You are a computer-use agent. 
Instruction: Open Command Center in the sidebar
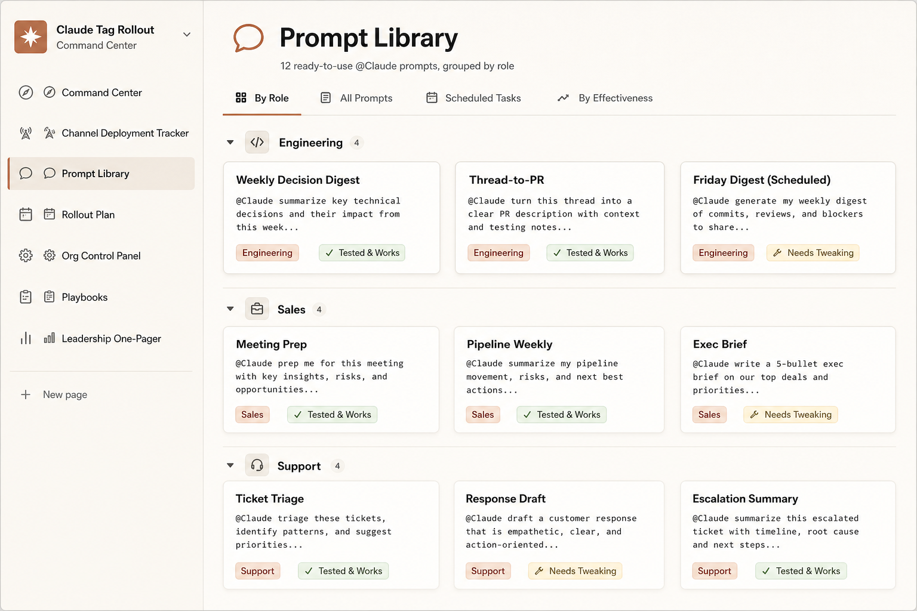point(101,92)
